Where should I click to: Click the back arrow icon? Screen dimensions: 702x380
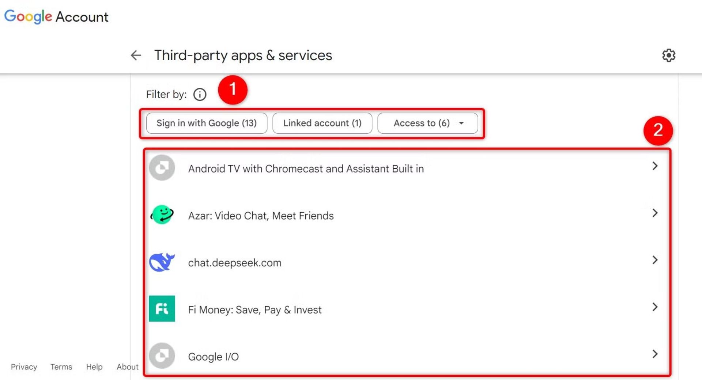coord(136,55)
